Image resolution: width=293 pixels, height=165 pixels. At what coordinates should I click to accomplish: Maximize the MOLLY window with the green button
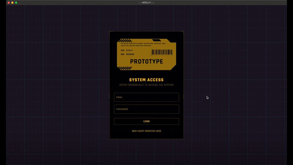point(16,3)
